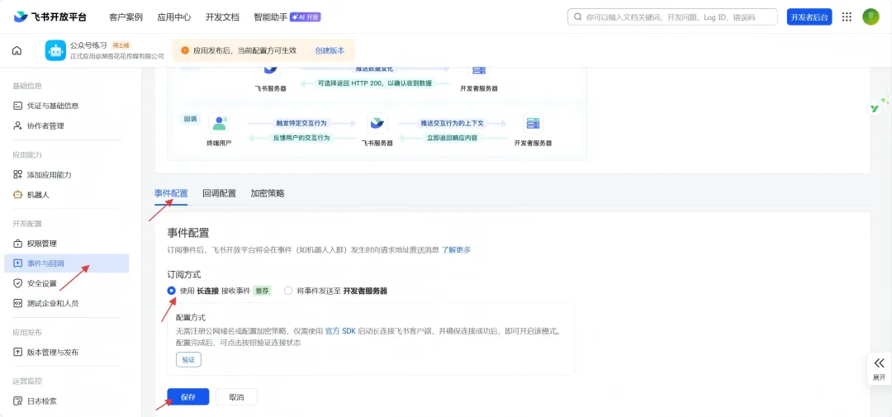
Task: Click the 公众号练习 app name
Action: click(x=88, y=45)
